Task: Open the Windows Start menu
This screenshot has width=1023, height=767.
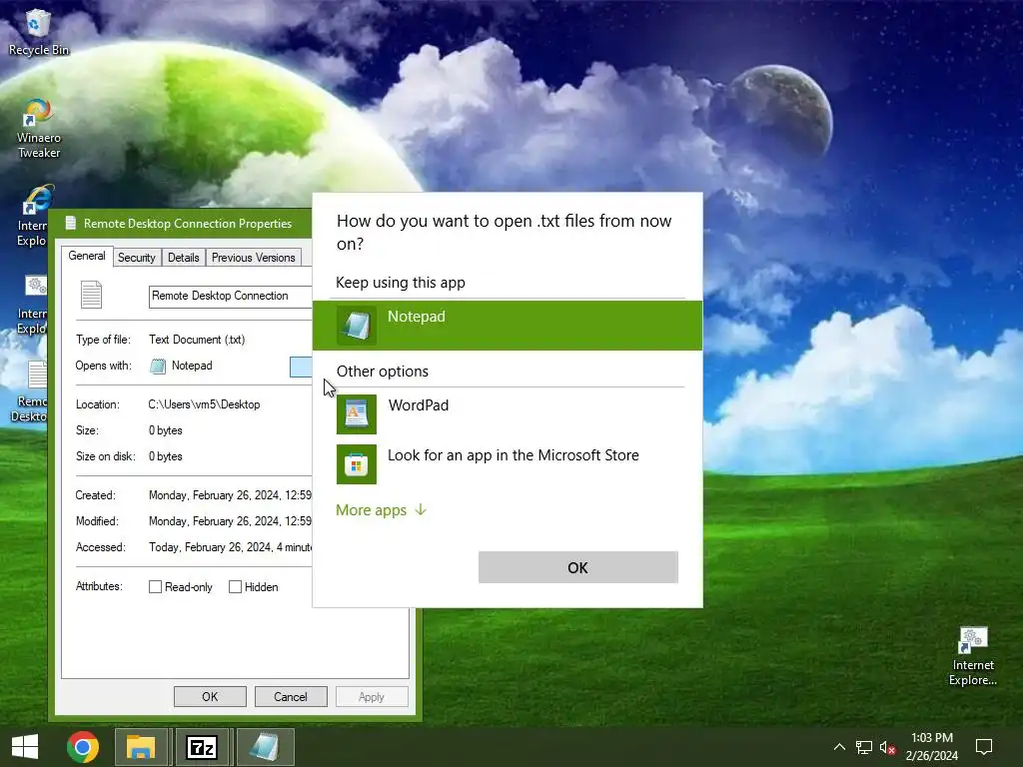Action: coord(25,747)
